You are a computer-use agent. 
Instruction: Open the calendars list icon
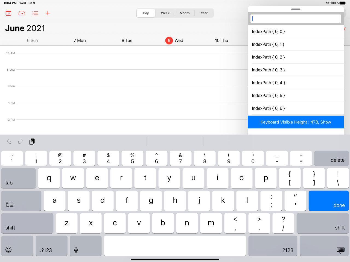(x=8, y=13)
